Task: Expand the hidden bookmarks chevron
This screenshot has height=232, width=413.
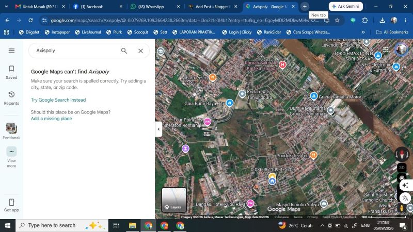Action: point(363,32)
